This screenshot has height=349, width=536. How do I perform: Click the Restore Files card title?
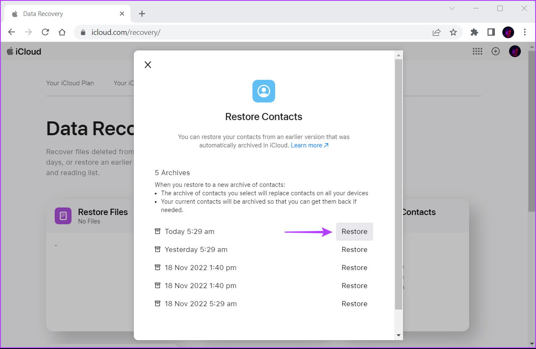pos(103,212)
